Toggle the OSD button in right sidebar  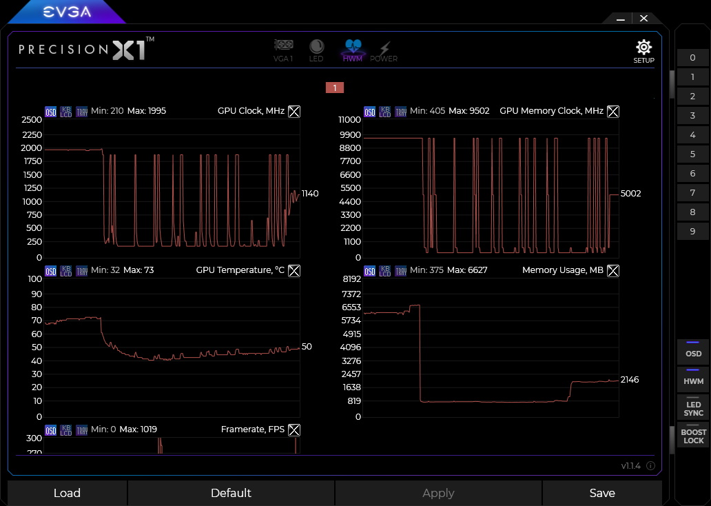coord(693,352)
